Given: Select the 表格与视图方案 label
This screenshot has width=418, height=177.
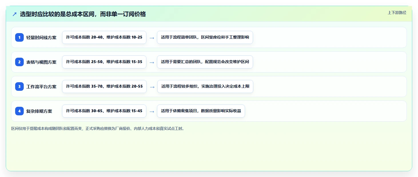Looking at the screenshot, I should click(x=41, y=62).
